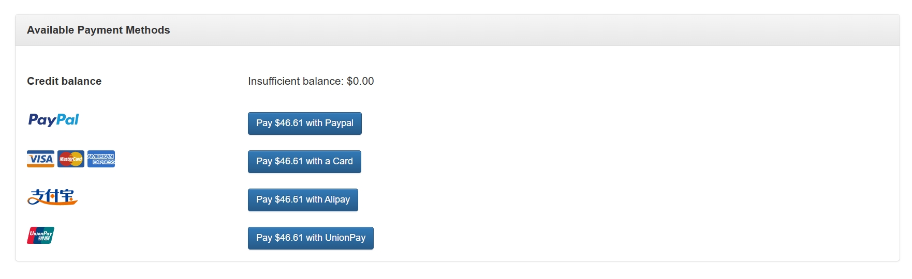Click the Credit balance label
This screenshot has width=912, height=279.
click(64, 81)
